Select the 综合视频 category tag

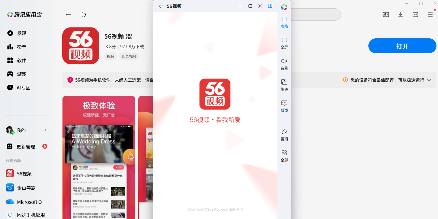tap(129, 57)
